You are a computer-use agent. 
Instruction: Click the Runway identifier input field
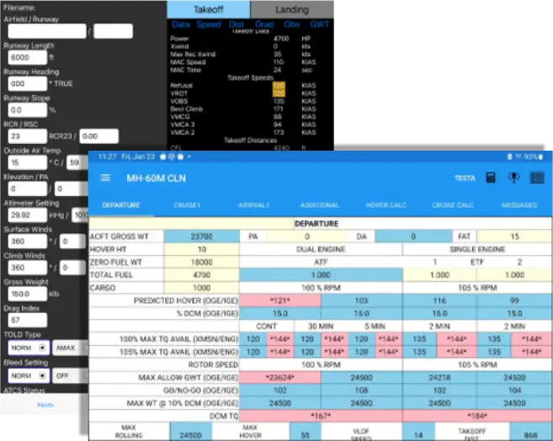point(114,31)
